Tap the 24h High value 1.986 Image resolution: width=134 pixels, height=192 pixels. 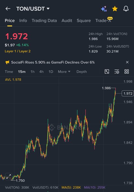[93, 39]
